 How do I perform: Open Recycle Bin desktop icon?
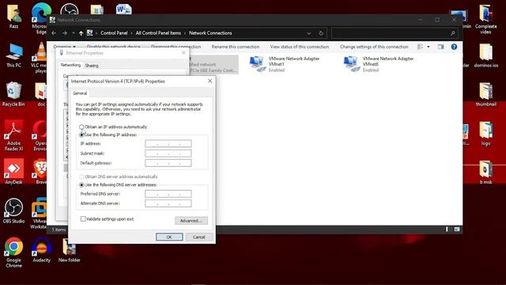[13, 94]
